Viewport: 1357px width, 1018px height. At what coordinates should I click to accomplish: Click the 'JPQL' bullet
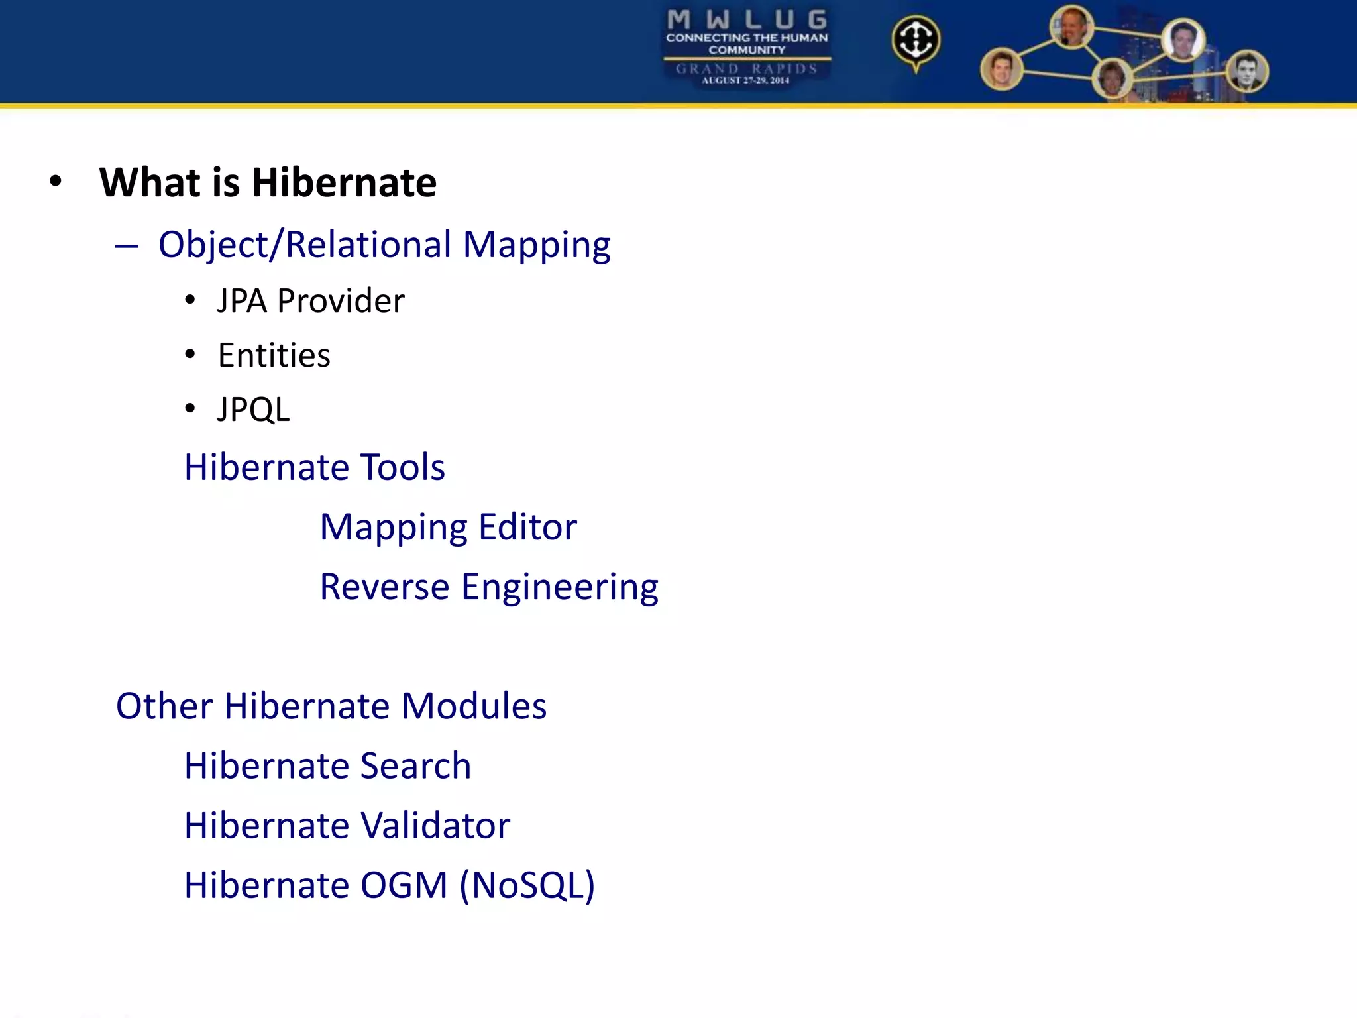(253, 410)
